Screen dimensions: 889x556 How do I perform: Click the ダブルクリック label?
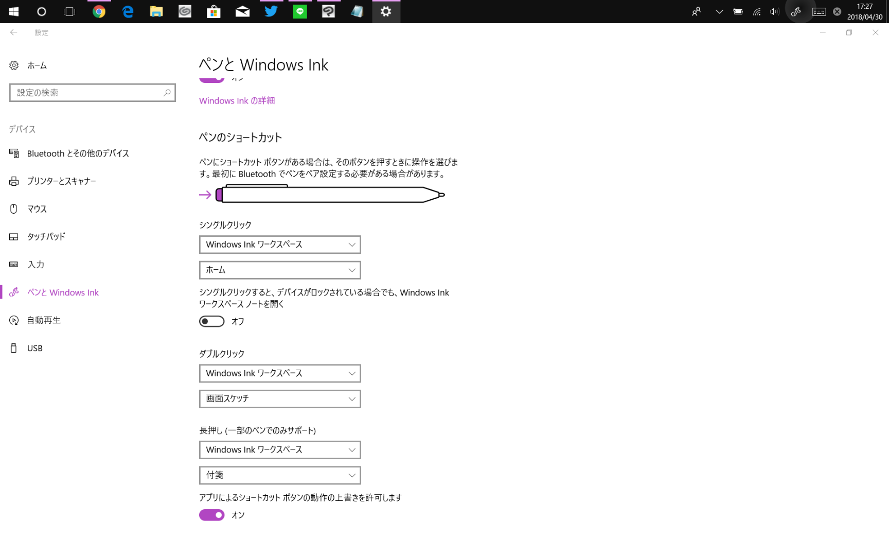[x=222, y=354]
